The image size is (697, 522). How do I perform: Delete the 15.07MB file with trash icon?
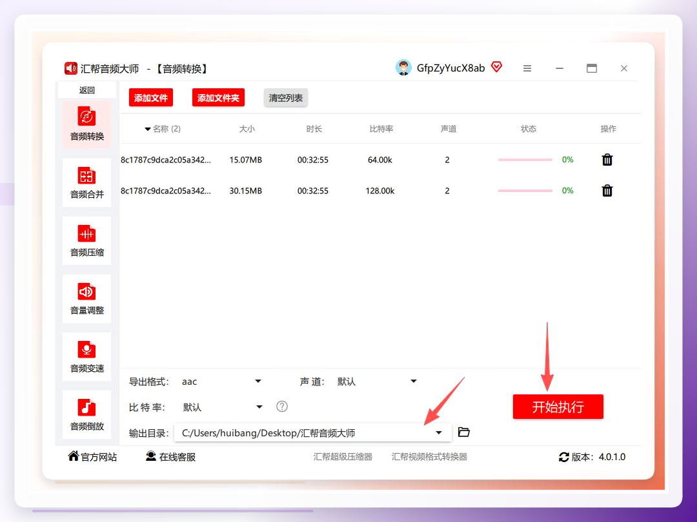click(607, 160)
